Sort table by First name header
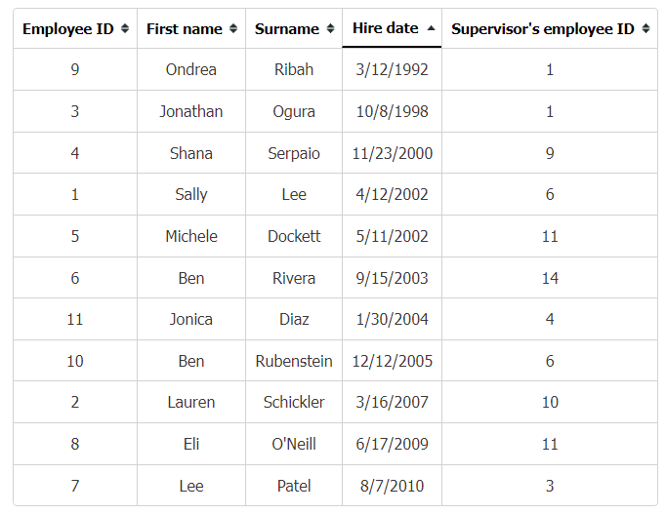666x514 pixels. (191, 28)
